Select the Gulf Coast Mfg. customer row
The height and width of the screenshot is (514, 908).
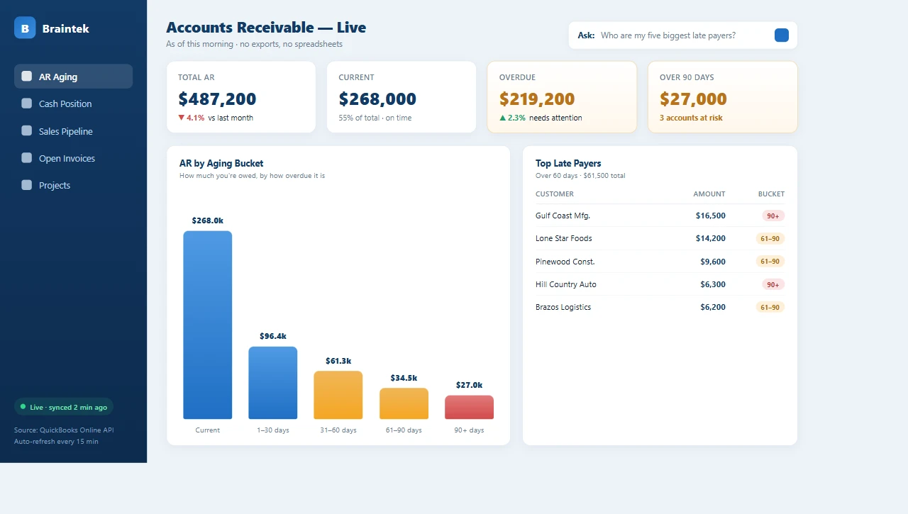point(660,216)
